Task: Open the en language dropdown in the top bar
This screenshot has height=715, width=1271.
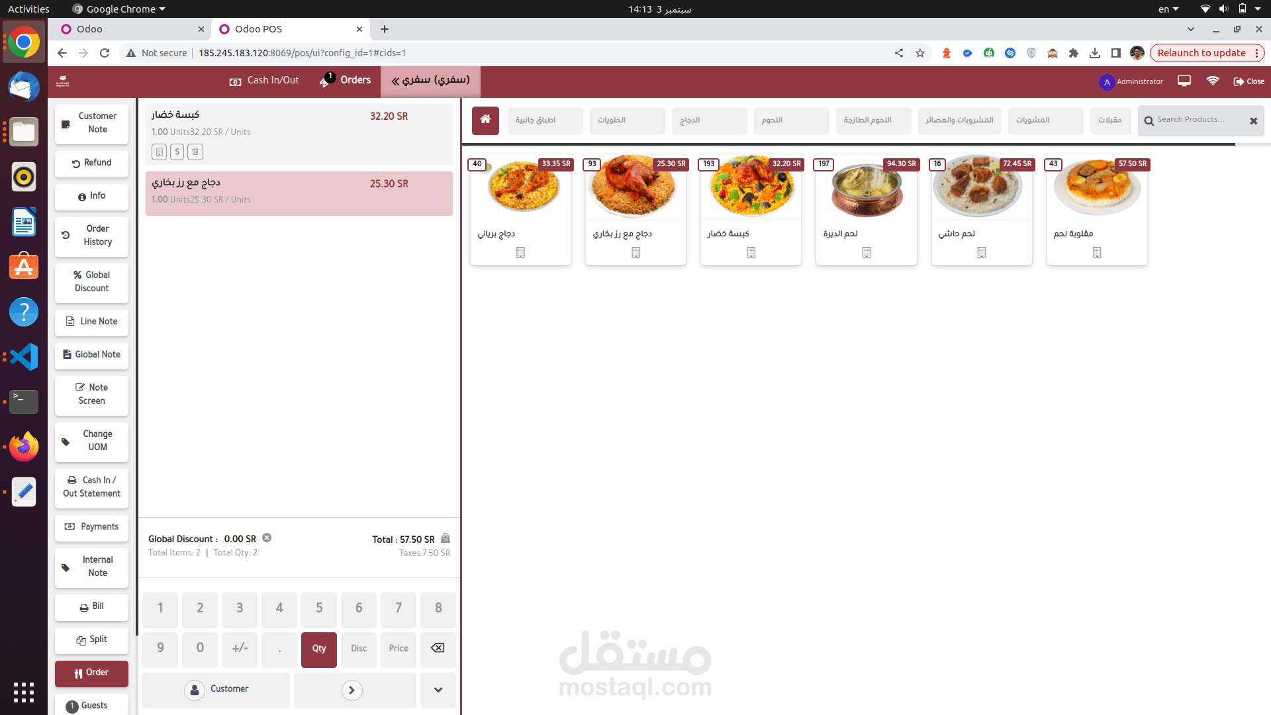Action: tap(1168, 9)
